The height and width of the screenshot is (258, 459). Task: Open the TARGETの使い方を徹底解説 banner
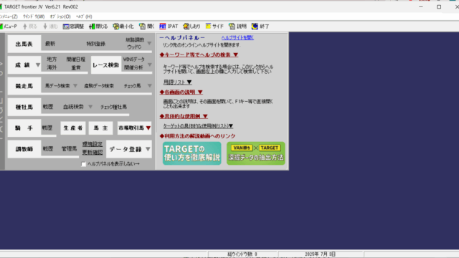tap(191, 153)
